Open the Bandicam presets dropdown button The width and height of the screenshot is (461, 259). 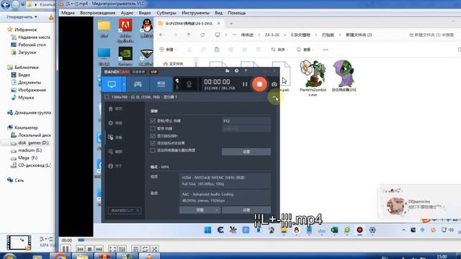coord(200,210)
